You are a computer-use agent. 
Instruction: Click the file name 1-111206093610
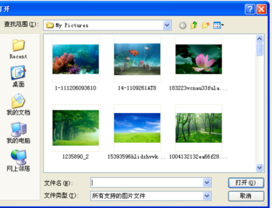tap(76, 88)
